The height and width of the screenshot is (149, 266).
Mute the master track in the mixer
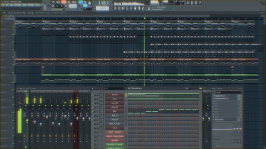coord(26,106)
